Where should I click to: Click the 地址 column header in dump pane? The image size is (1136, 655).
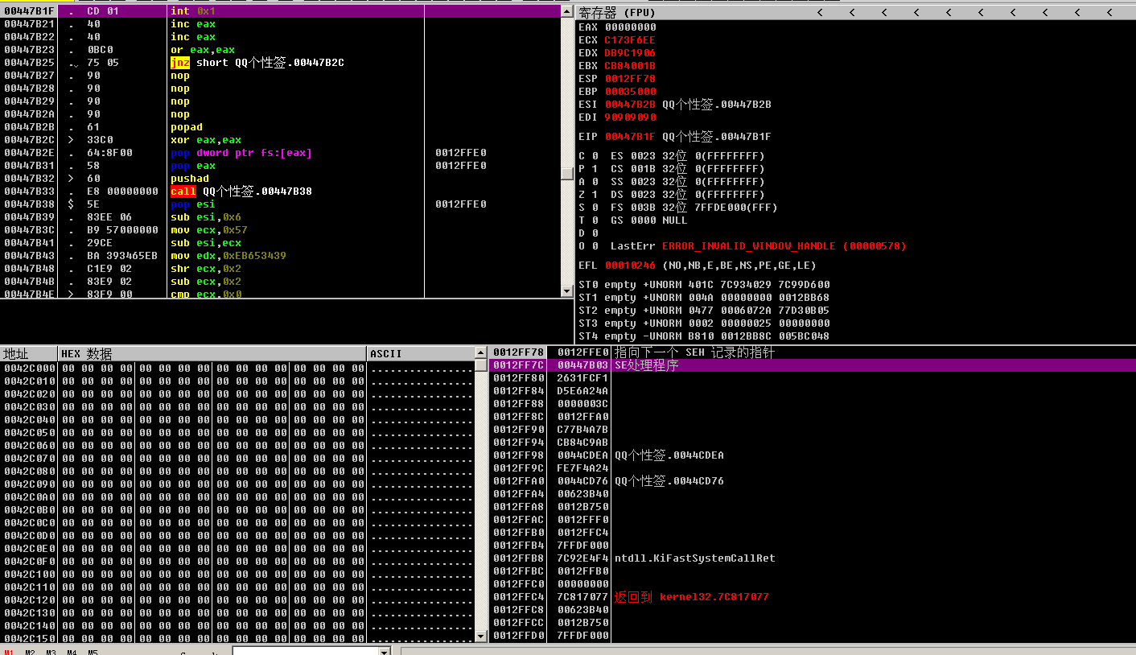28,353
